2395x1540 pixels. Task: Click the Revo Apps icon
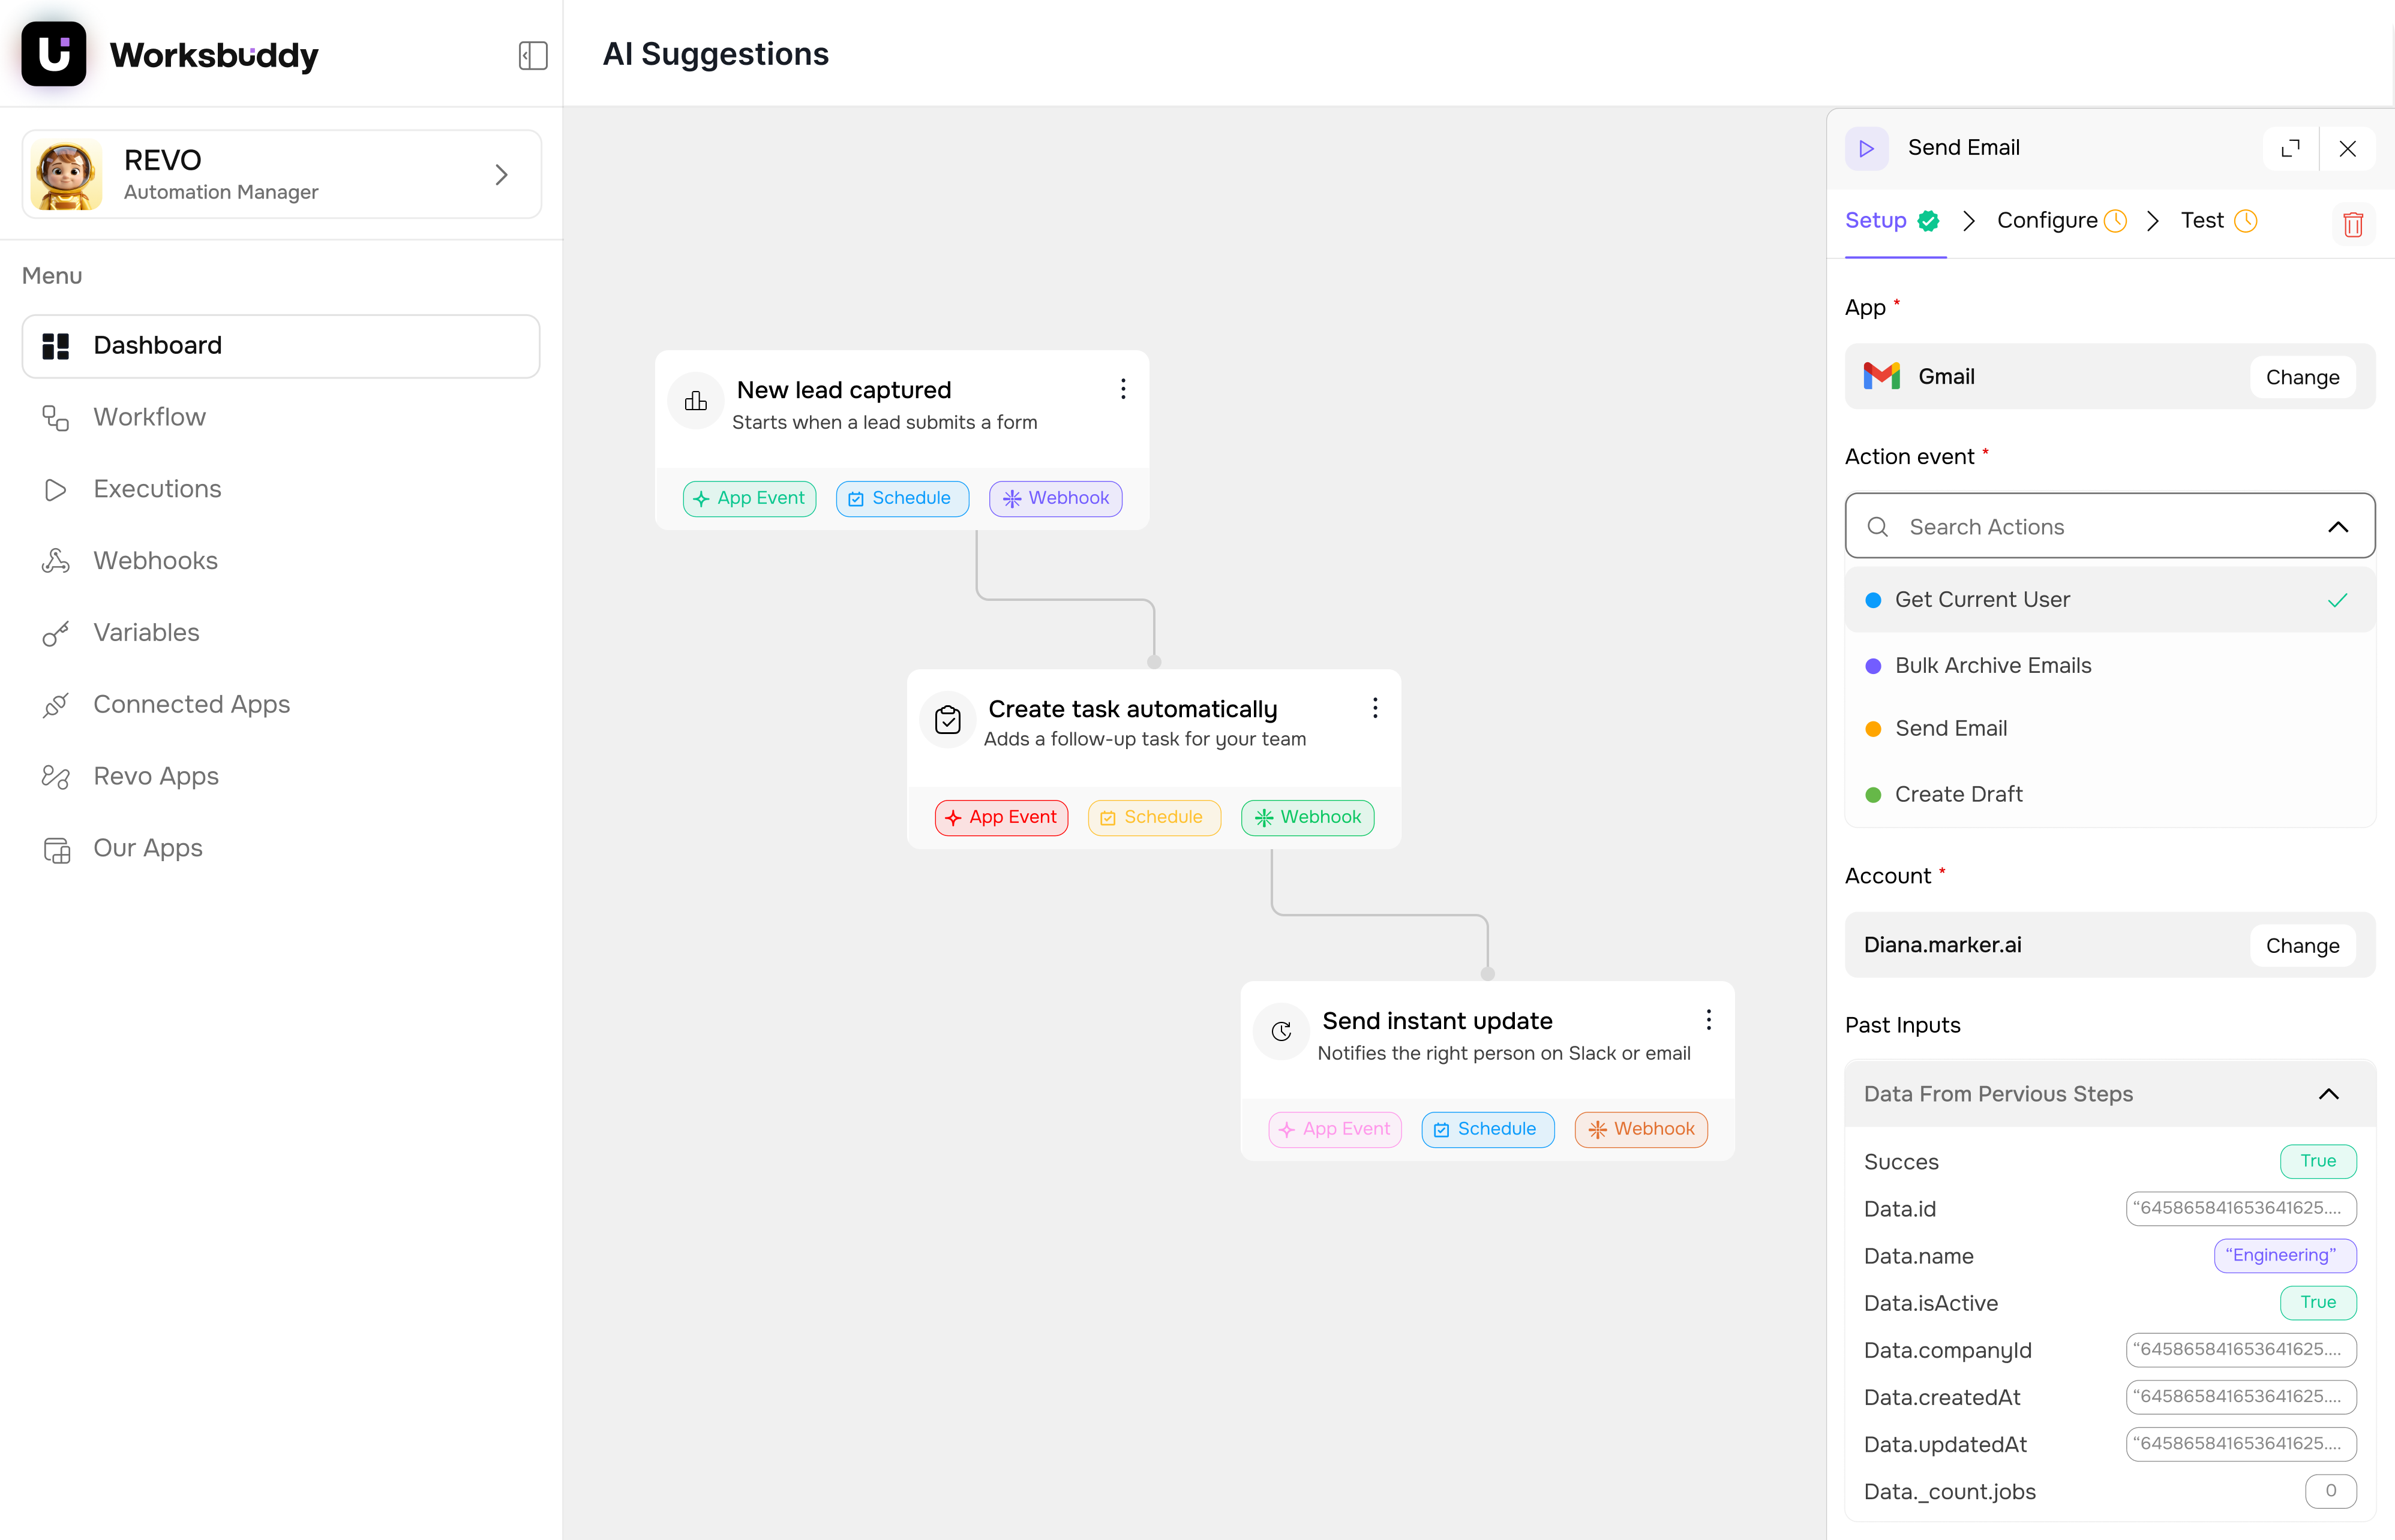(56, 777)
